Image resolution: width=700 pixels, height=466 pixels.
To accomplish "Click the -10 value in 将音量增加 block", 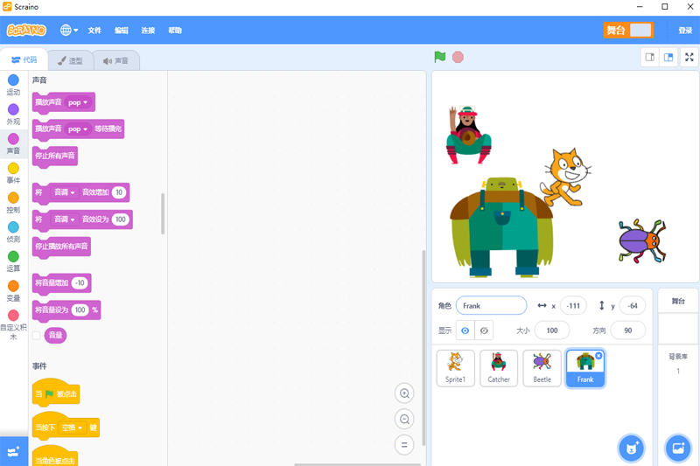I will [80, 282].
